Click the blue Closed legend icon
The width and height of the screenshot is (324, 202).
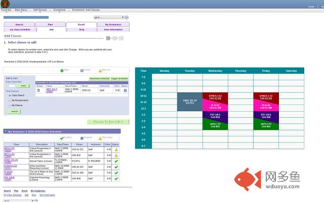[82, 71]
